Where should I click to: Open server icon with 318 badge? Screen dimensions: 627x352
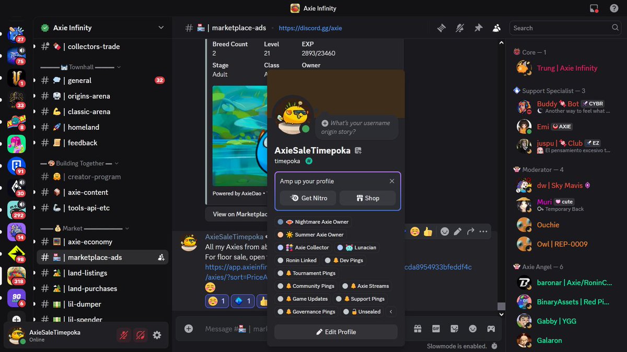coord(17,276)
